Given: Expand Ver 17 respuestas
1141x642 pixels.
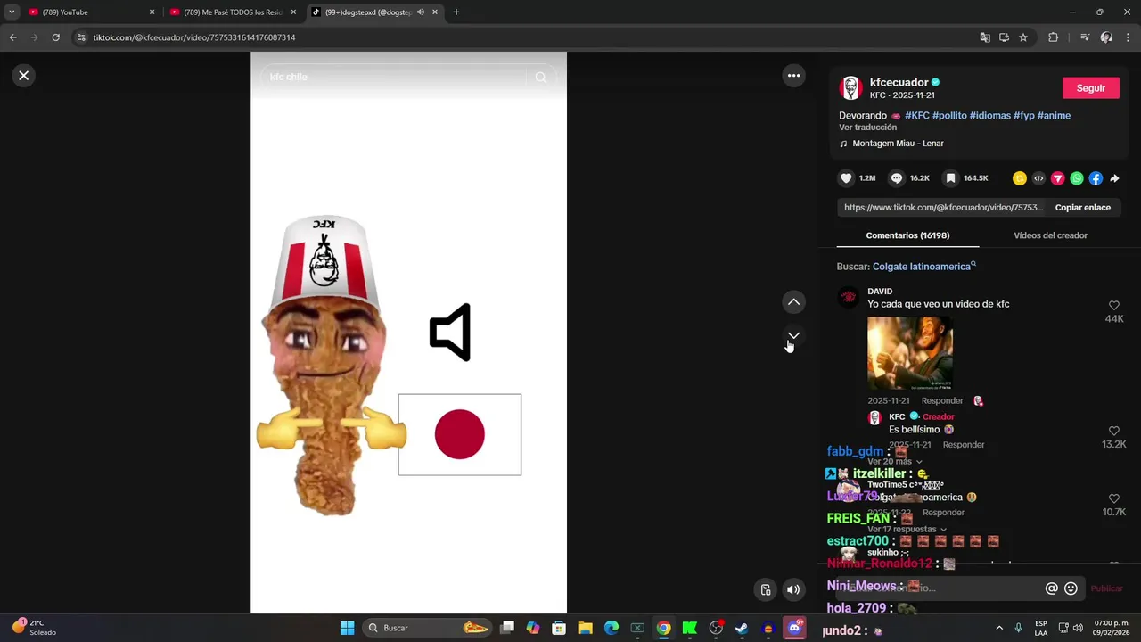Looking at the screenshot, I should [907, 530].
